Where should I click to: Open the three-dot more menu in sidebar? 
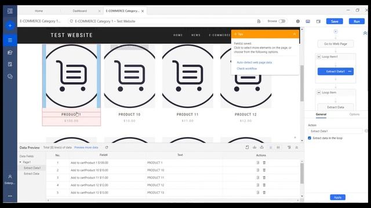click(10, 196)
